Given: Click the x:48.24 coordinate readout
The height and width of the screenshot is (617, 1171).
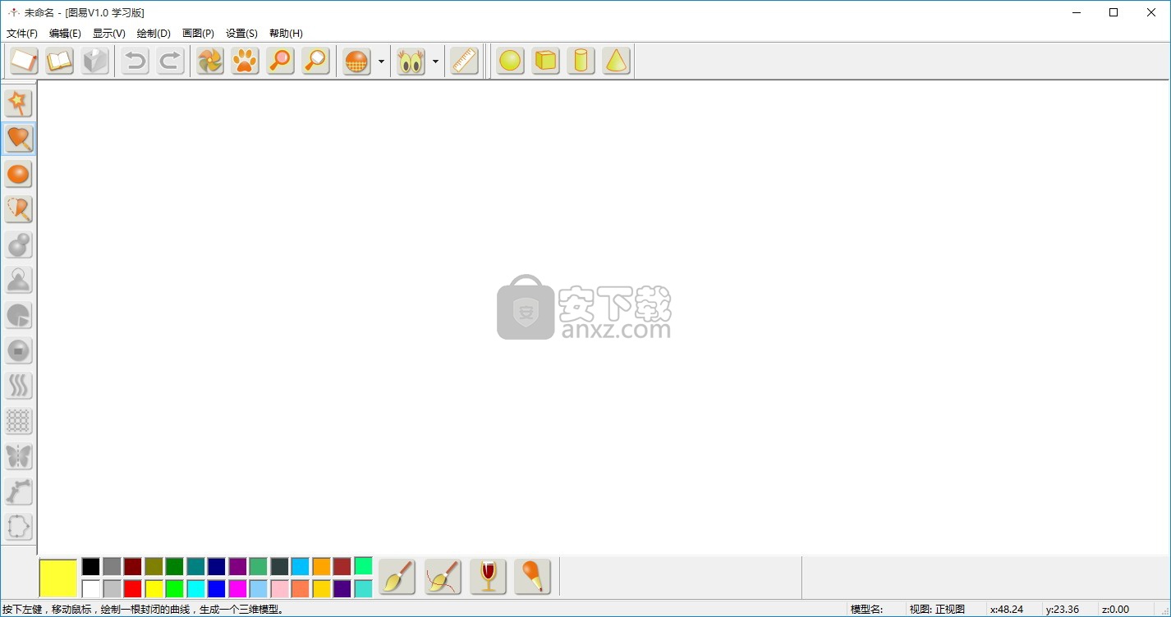Looking at the screenshot, I should coord(1007,609).
